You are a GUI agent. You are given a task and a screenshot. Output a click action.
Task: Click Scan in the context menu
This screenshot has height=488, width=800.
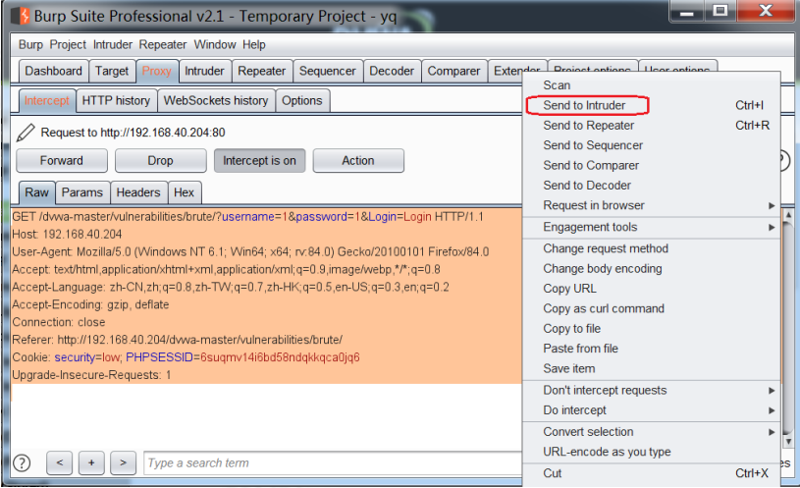(652, 85)
